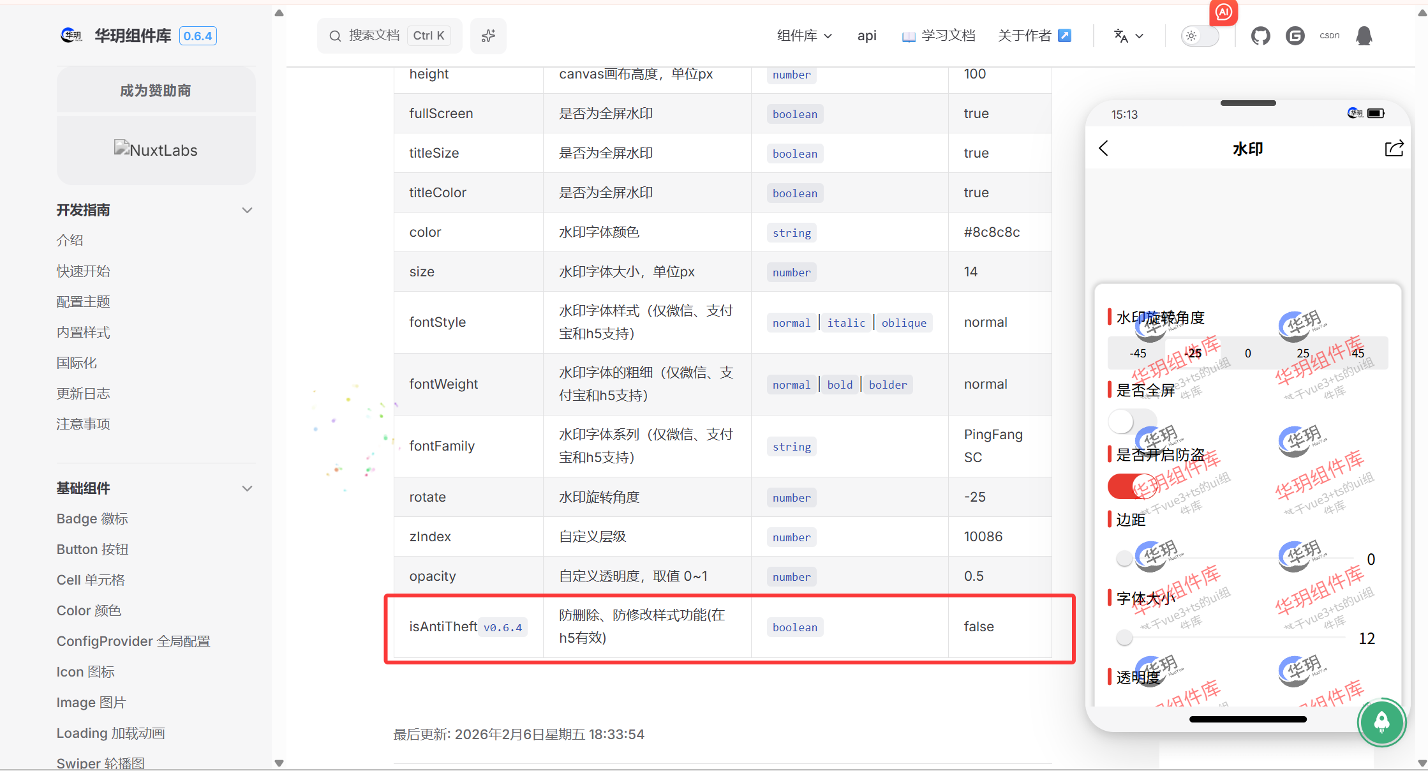Click the oblique type tag

click(904, 323)
